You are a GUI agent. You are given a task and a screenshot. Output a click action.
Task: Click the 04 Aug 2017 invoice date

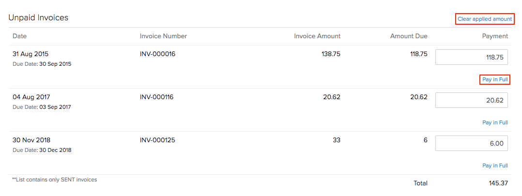31,97
